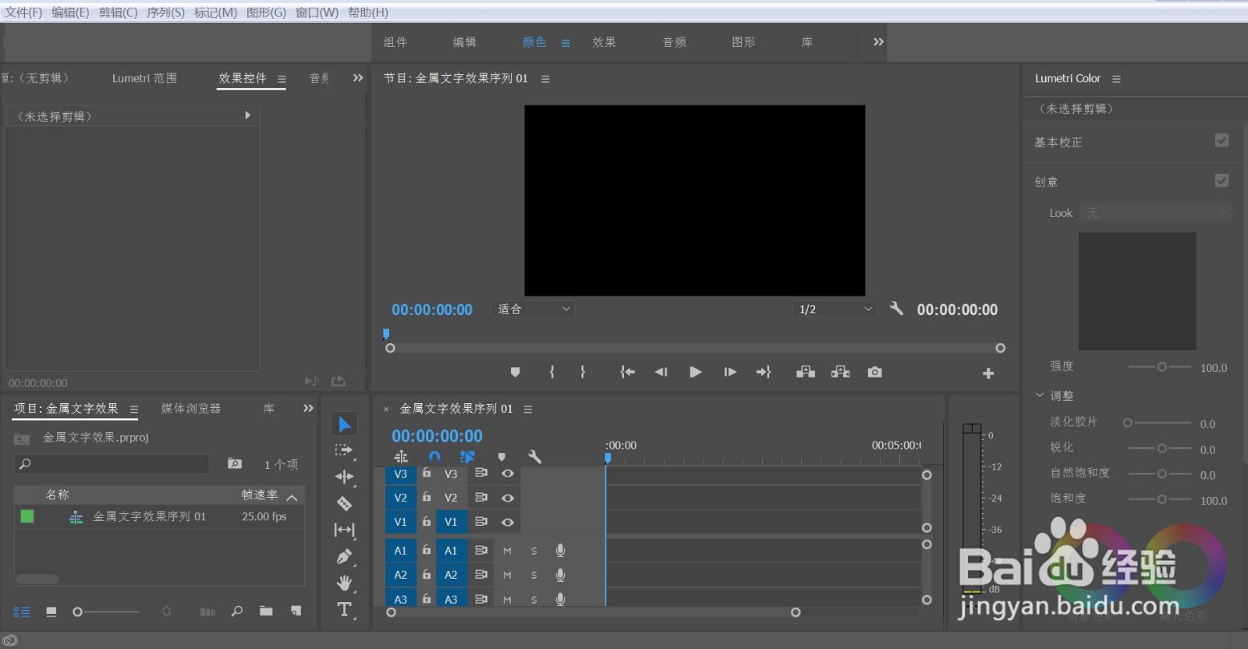Open the 媒体浏览器 tab

click(x=191, y=408)
